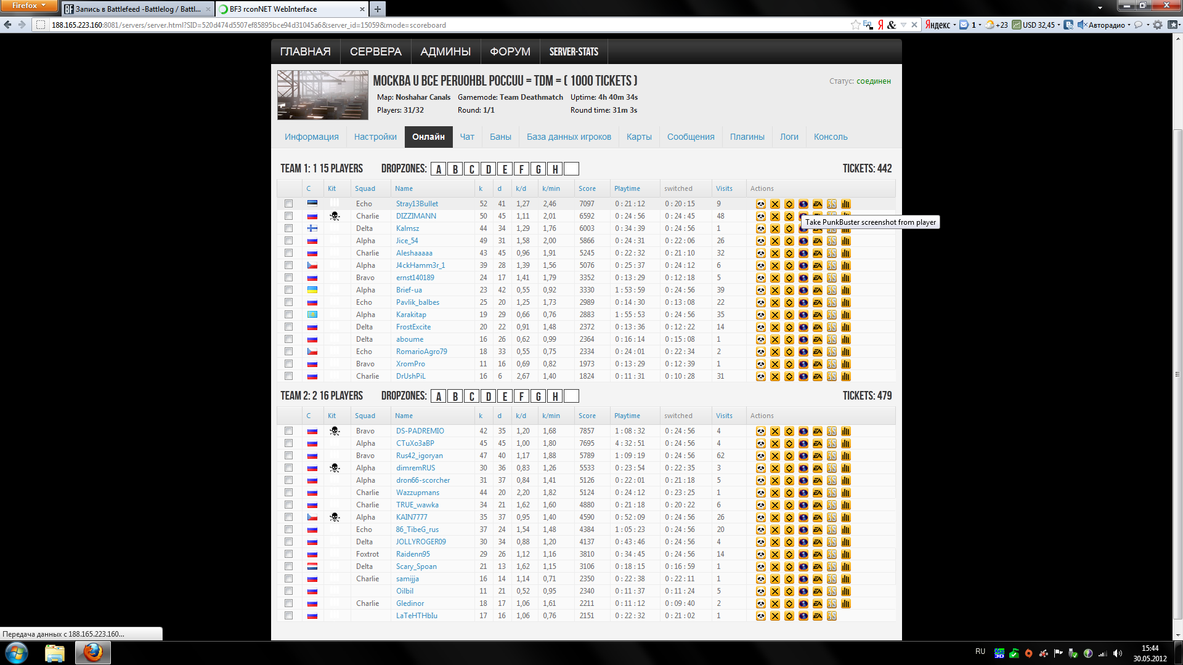
Task: Select checkbox next to XromPro
Action: pos(288,364)
